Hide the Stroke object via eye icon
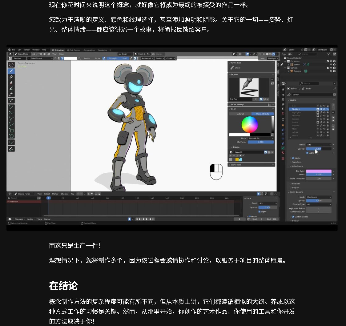Screen dimensions: 346x326 tap(331, 65)
